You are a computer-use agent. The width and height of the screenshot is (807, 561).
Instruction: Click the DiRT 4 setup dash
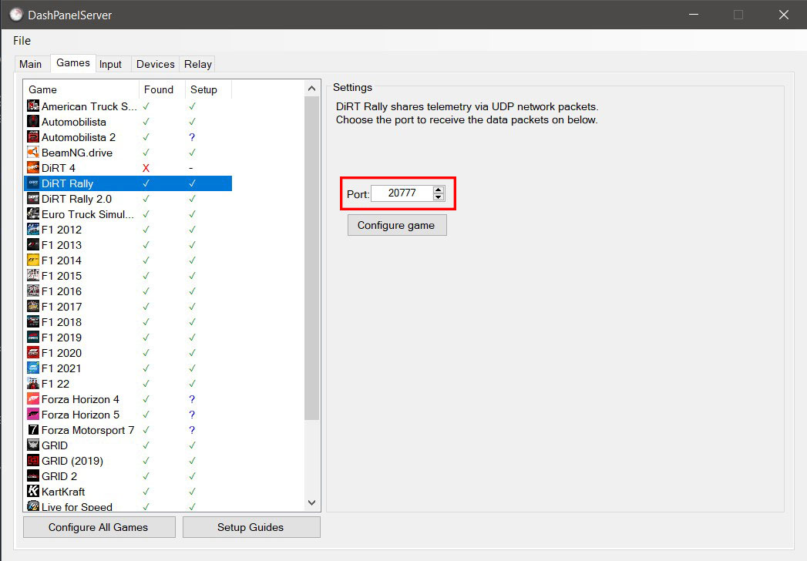pos(191,168)
